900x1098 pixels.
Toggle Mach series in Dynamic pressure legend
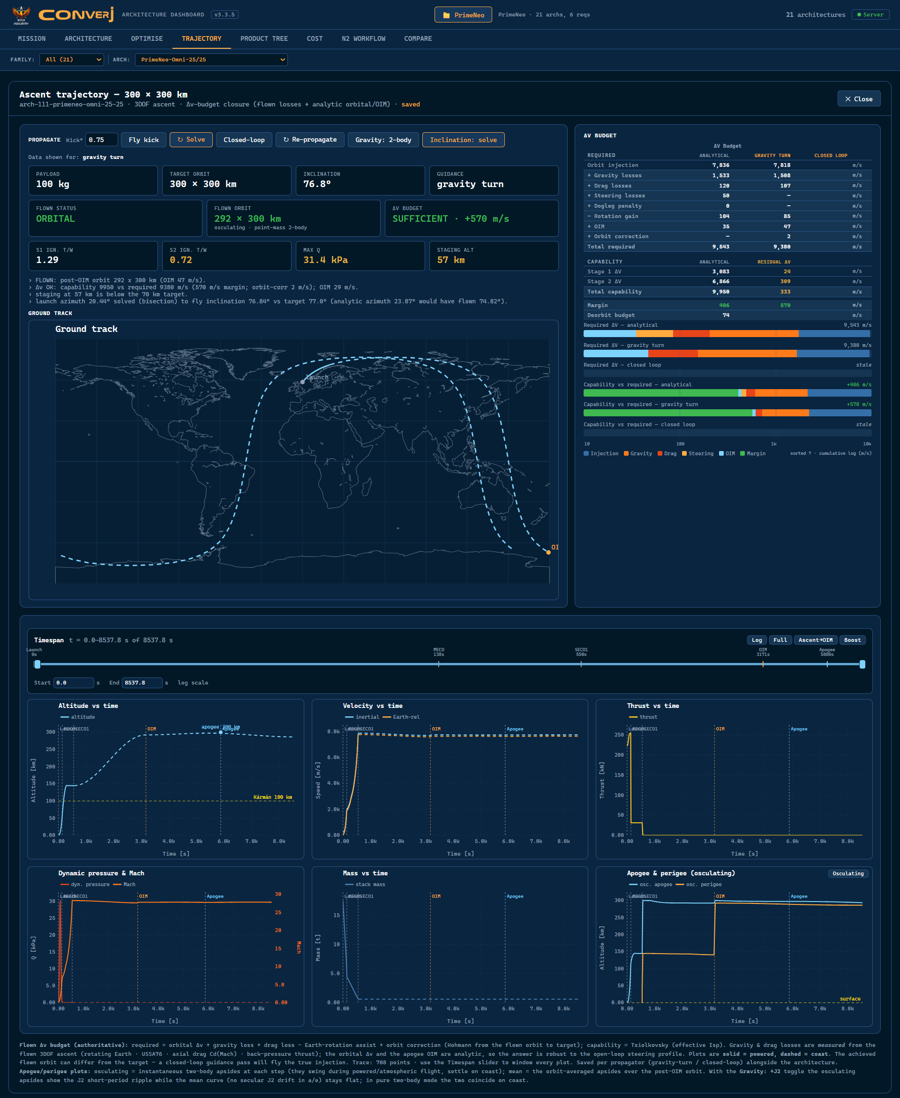(124, 884)
